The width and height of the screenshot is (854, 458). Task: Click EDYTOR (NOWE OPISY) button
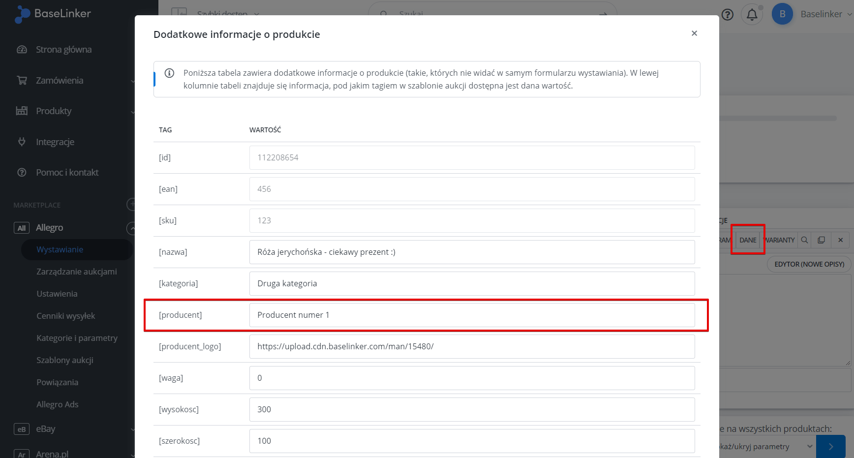coord(809,264)
